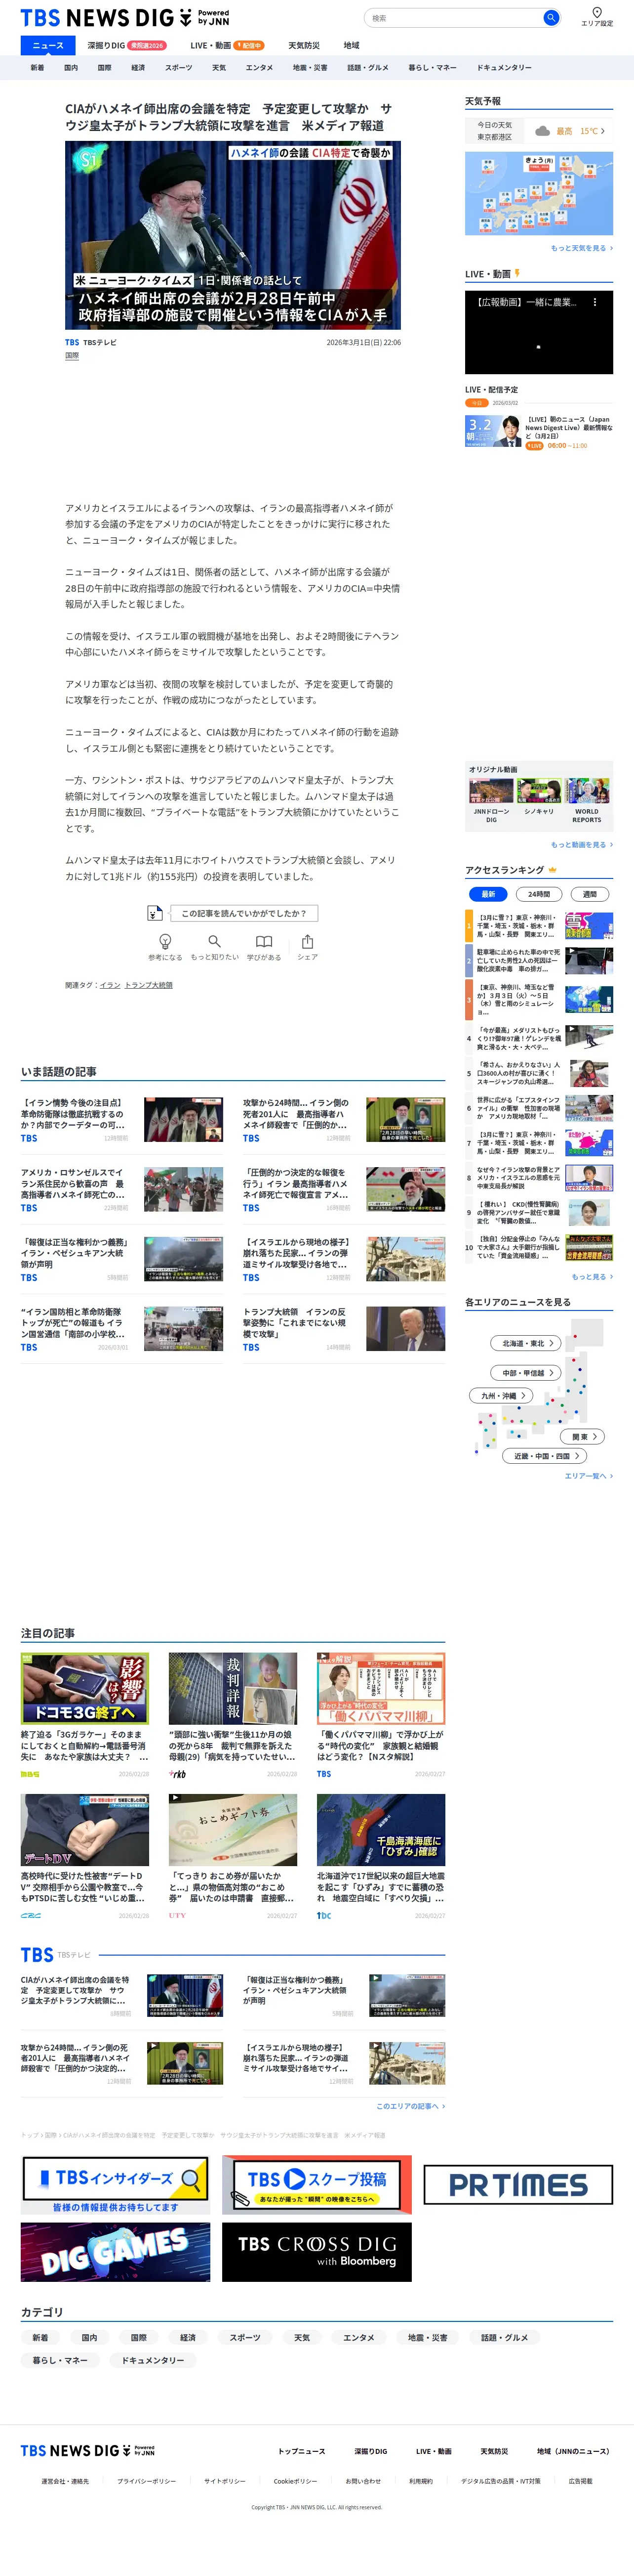This screenshot has width=634, height=2576.
Task: Click the cloudy weather icon for 東京都港区
Action: [x=542, y=131]
